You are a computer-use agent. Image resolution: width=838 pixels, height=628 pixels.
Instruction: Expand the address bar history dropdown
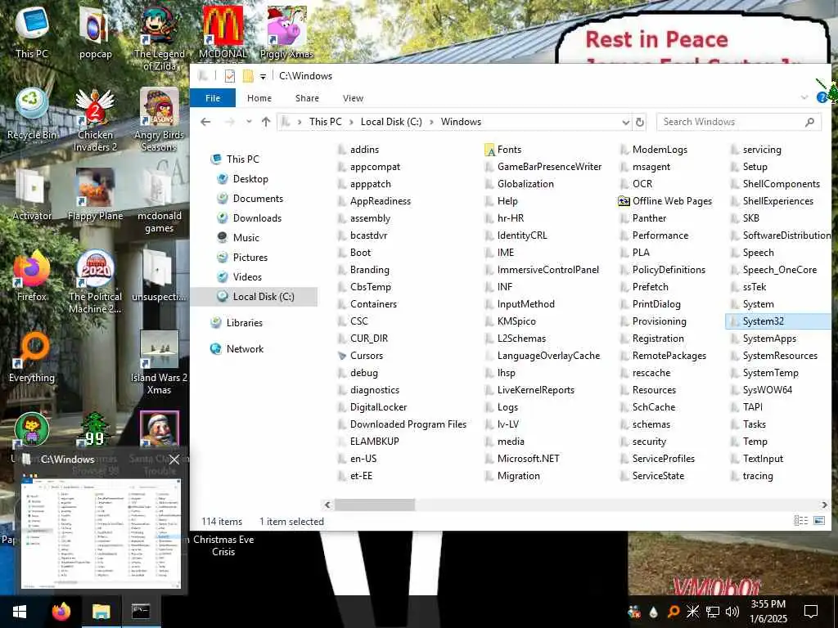(x=625, y=123)
